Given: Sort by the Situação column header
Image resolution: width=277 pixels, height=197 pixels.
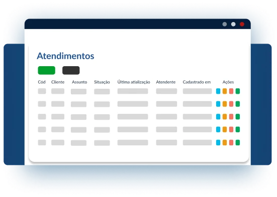Looking at the screenshot, I should click(102, 82).
